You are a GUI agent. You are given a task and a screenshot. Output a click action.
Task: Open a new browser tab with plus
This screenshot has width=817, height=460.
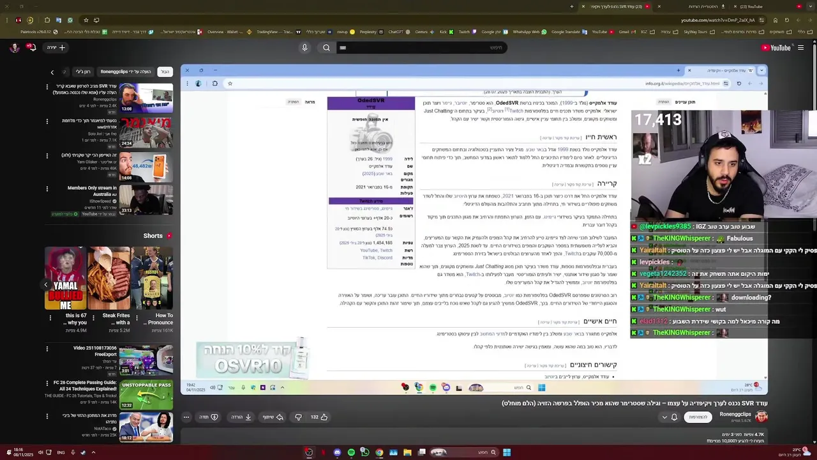point(571,6)
